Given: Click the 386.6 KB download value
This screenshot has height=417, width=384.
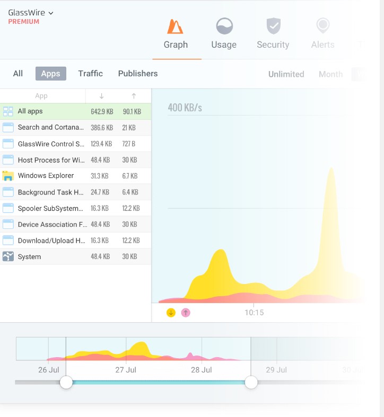Looking at the screenshot, I should point(102,128).
